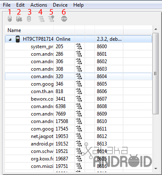The image size is (162, 175).
Task: Open the Help menu
Action: 78,5
